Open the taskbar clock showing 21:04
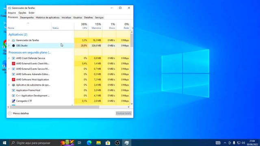The width and height of the screenshot is (260, 146). tap(252, 143)
